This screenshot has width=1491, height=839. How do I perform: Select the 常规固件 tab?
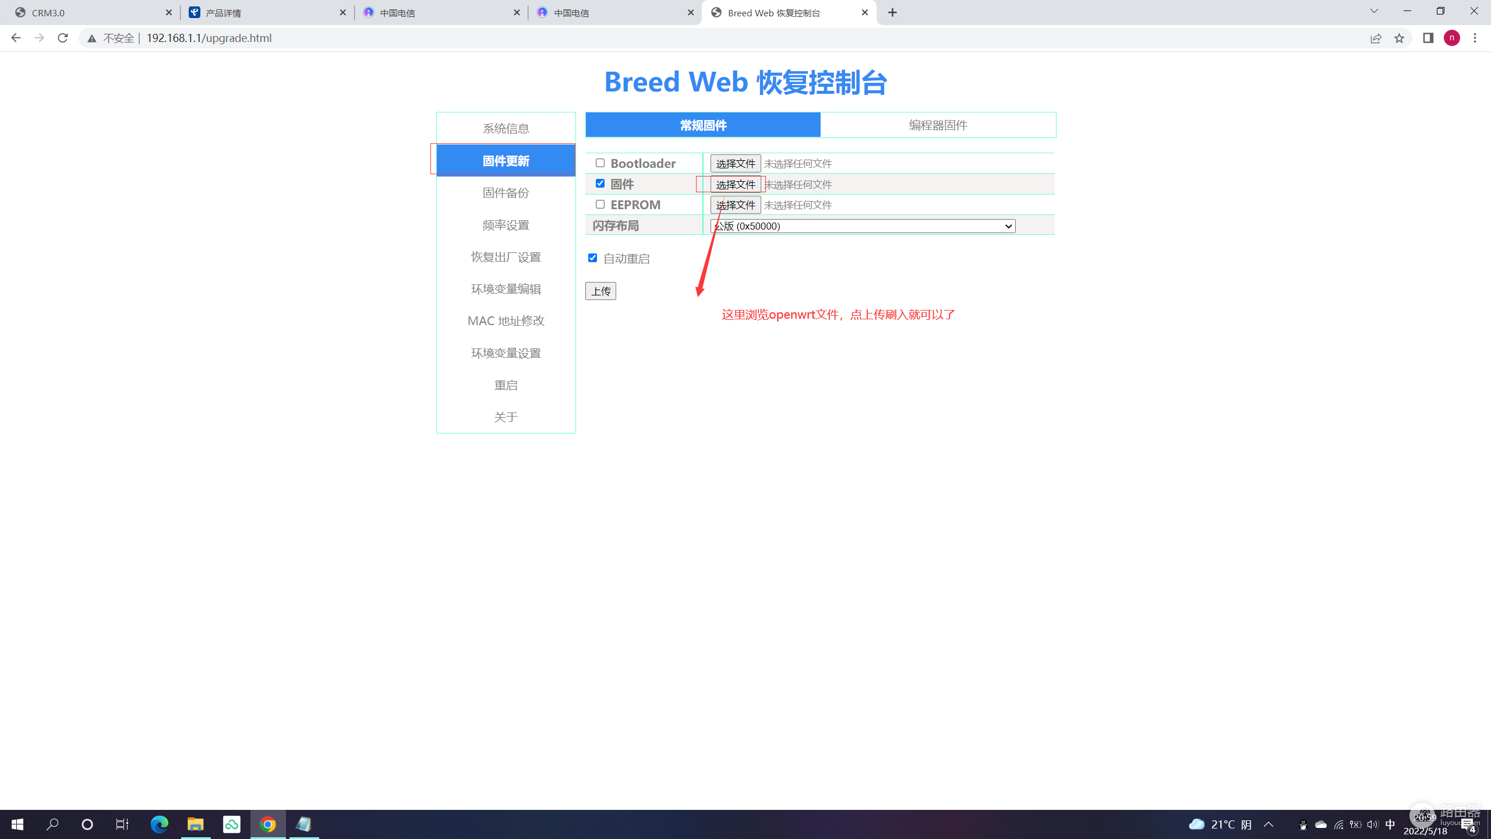click(703, 125)
